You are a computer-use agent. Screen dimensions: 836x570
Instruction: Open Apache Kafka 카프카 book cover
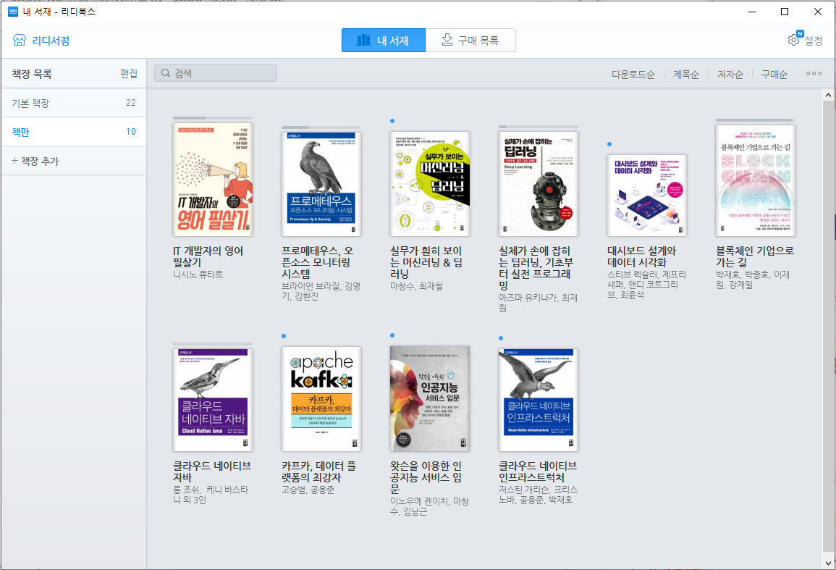[321, 398]
